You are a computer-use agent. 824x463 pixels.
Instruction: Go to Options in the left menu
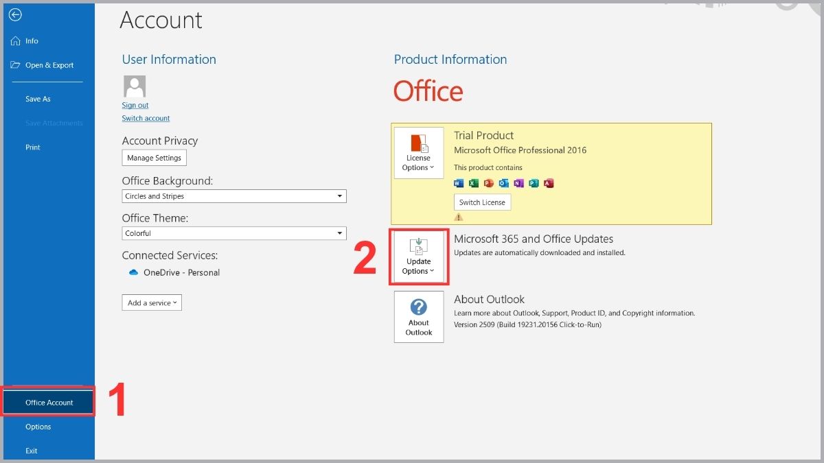coord(38,427)
